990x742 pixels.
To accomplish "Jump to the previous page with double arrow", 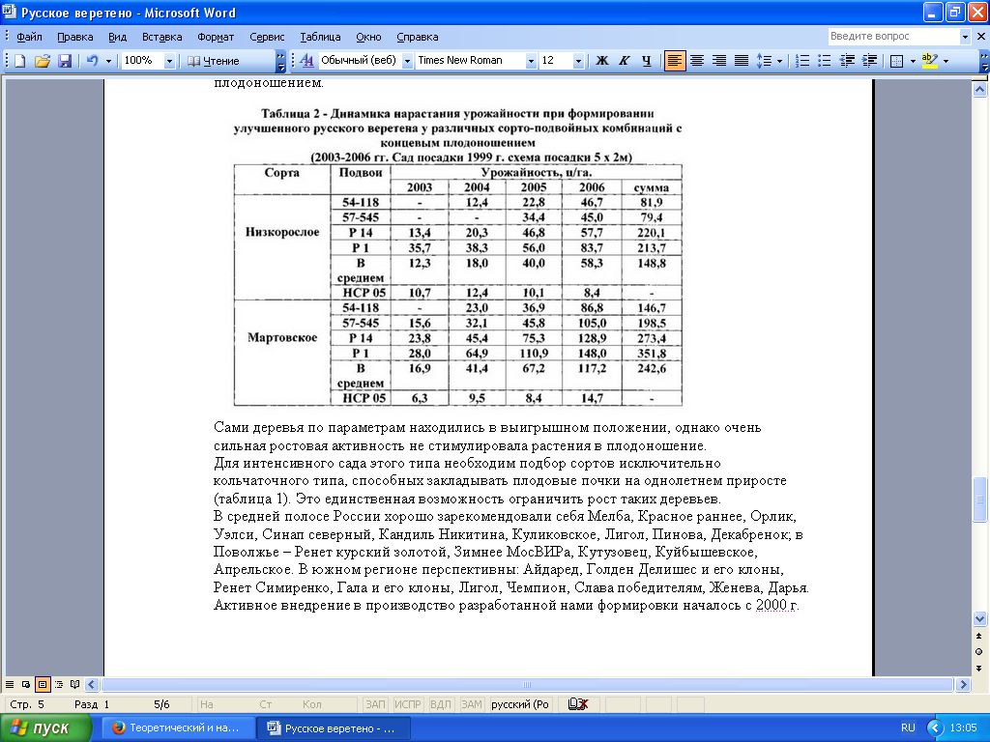I will (979, 636).
